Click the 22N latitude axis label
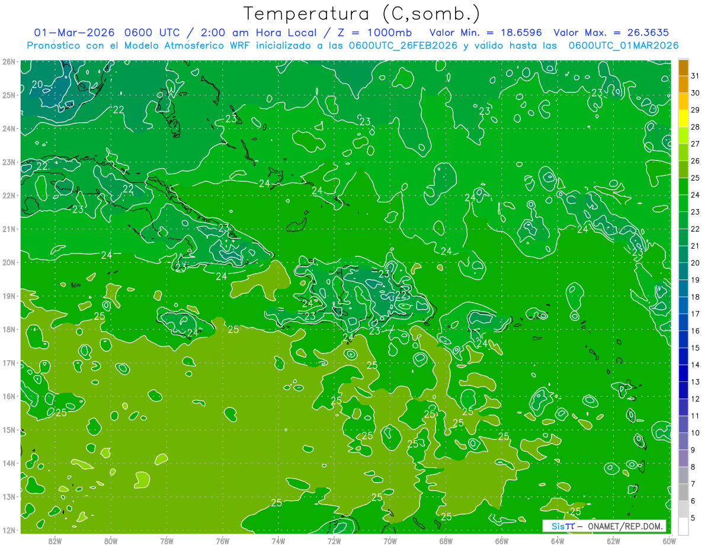Viewport: 711px width, 549px height. [8, 195]
